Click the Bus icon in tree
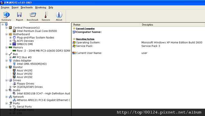This screenshot has height=116, width=205. (10, 54)
